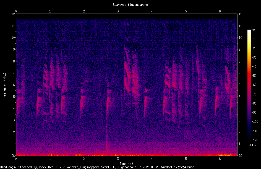Click the "-70" color scale label
This screenshot has width=261, height=169.
(254, 94)
